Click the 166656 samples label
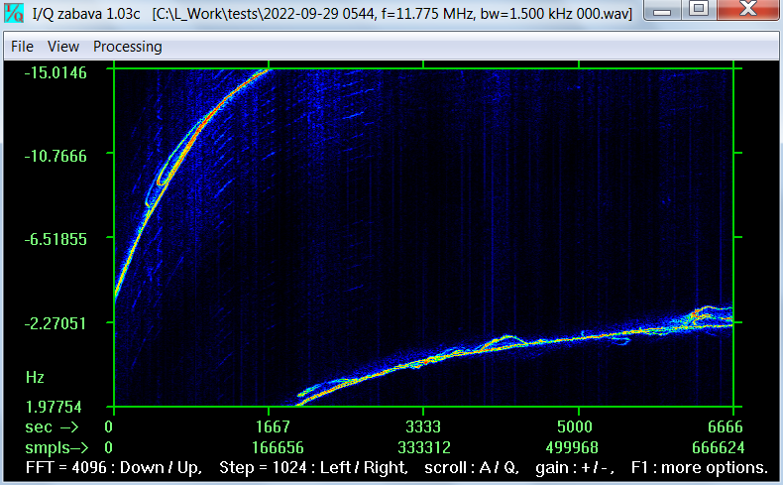The height and width of the screenshot is (485, 783). (278, 447)
